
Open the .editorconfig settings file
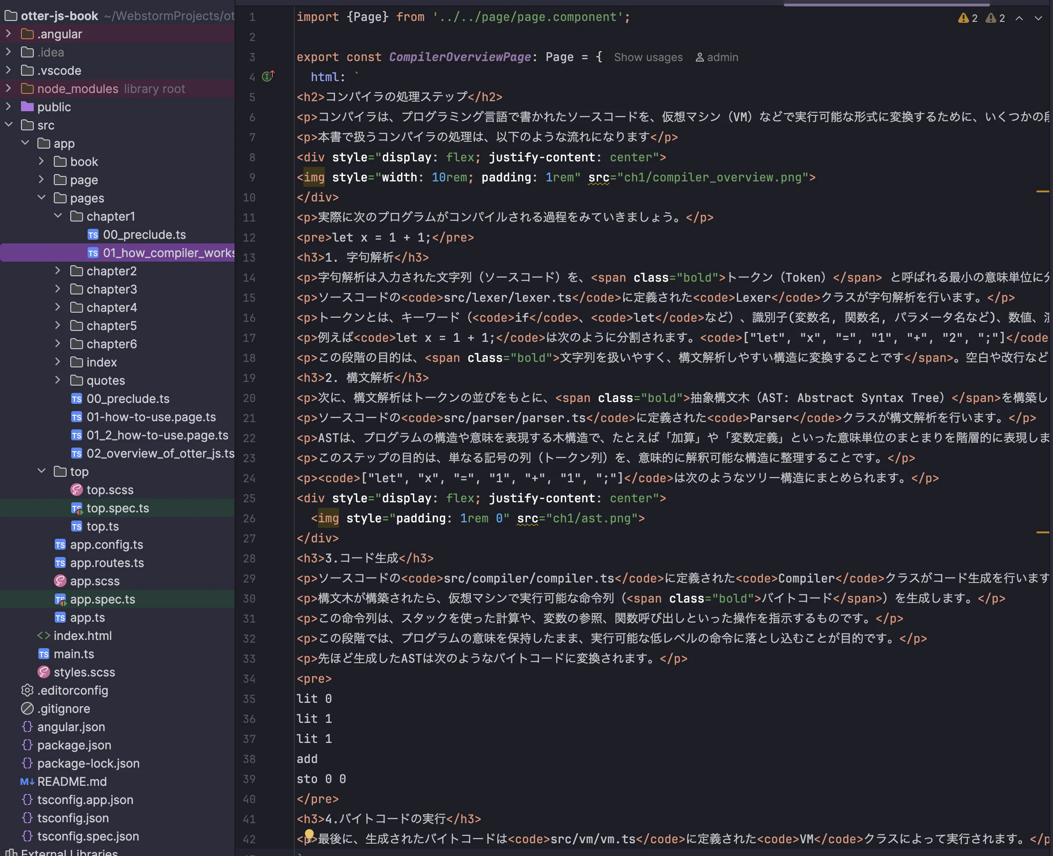coord(73,691)
